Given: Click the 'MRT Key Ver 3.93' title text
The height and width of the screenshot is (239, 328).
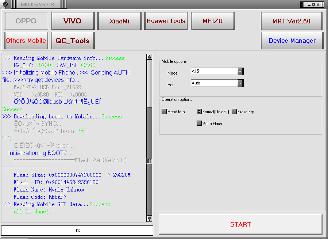Looking at the screenshot, I should click(38, 5).
